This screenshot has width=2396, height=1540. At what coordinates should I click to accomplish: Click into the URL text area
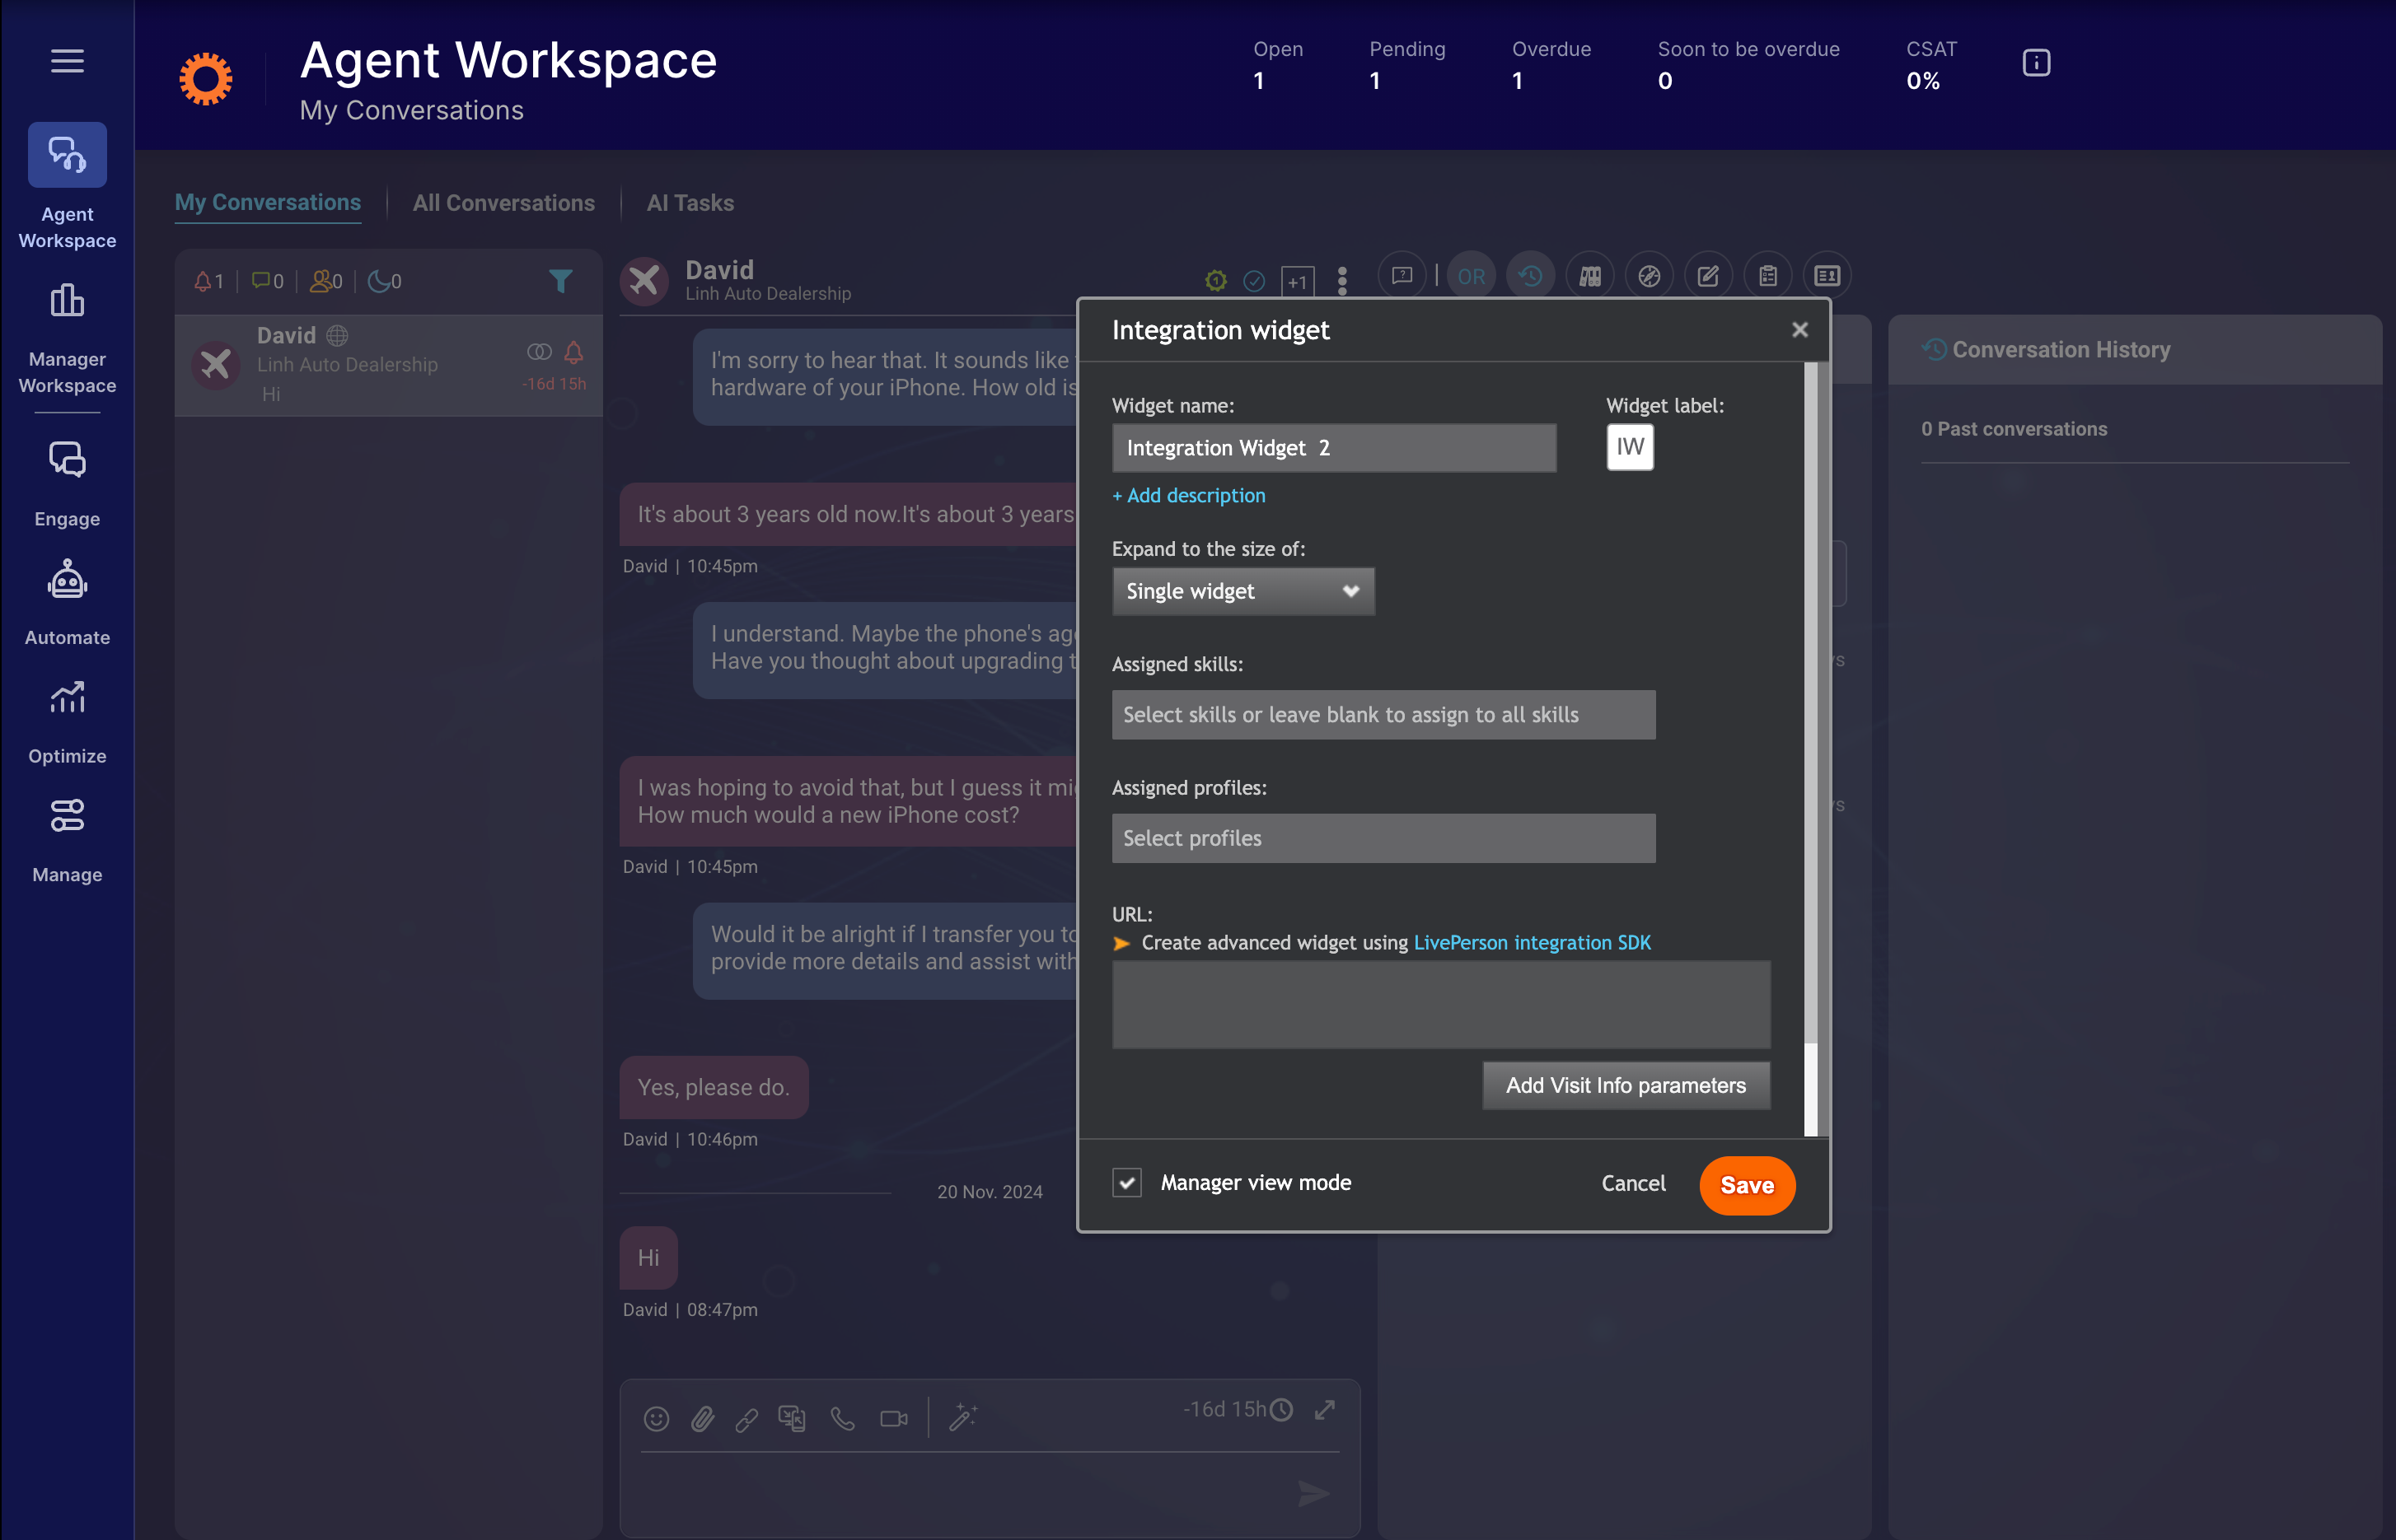tap(1440, 1004)
